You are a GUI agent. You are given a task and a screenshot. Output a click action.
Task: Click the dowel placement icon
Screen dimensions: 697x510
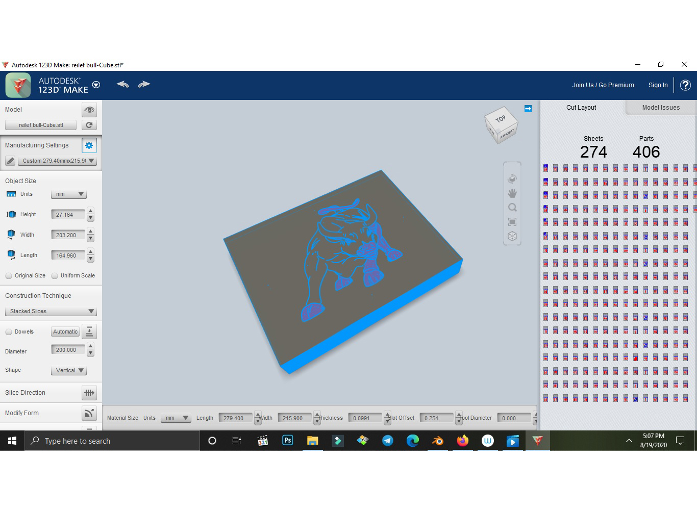pyautogui.click(x=89, y=331)
